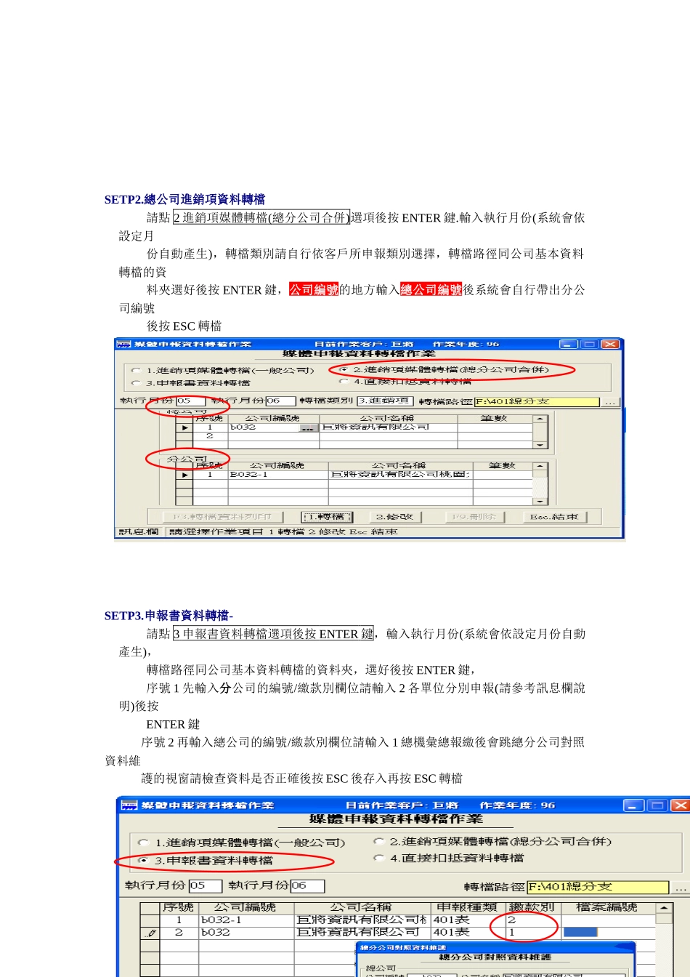Select radio 4.直接扣抵資料轉檔 in lower window
The image size is (690, 977).
coord(378,858)
